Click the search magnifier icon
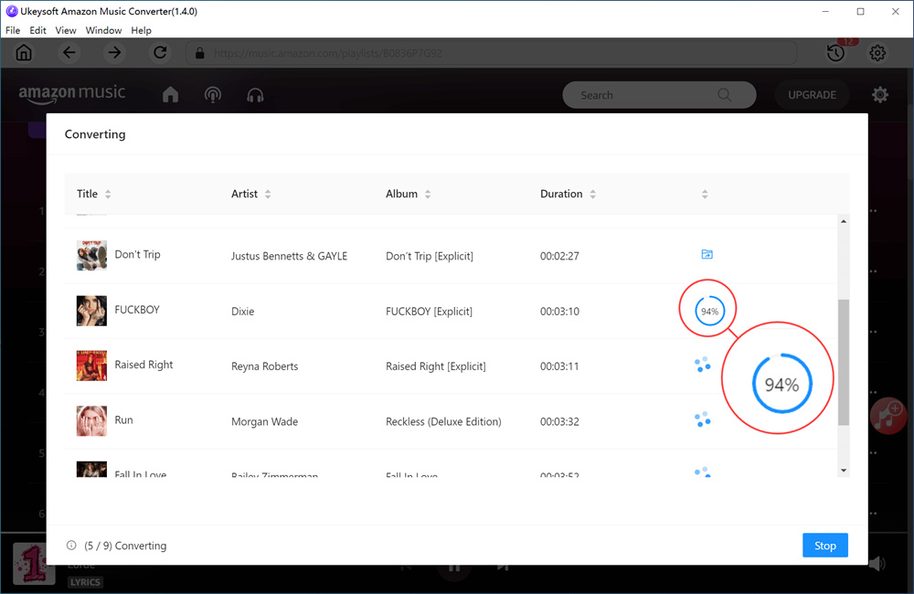The image size is (914, 594). [x=725, y=95]
